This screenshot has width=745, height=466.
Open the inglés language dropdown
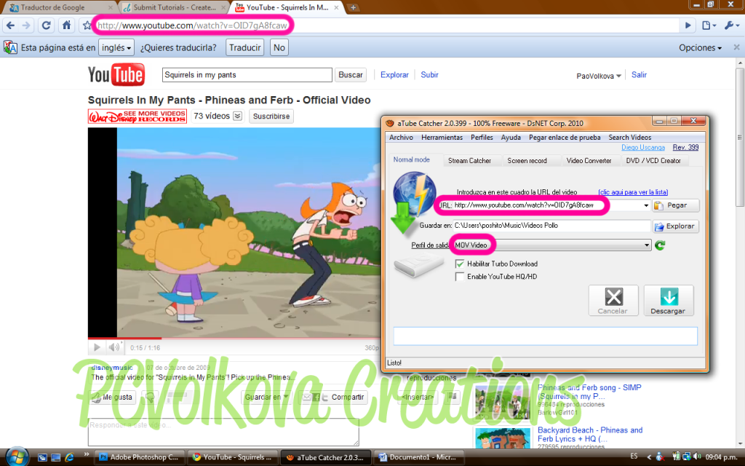pos(116,47)
